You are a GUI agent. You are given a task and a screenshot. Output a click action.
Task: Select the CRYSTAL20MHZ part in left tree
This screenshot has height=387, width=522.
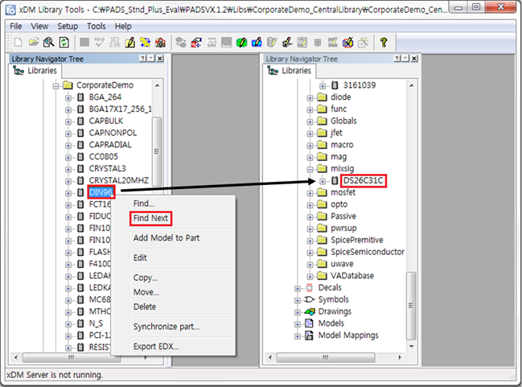(x=119, y=180)
